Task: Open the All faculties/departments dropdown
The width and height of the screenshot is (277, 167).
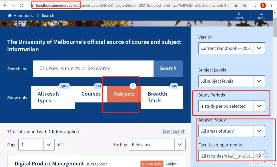Action: (231, 156)
